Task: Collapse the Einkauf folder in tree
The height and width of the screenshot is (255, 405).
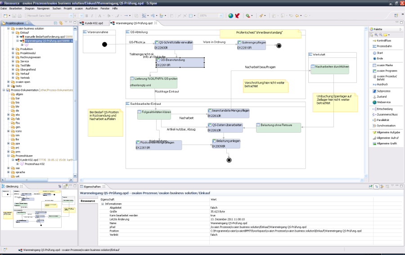Action: point(13,33)
